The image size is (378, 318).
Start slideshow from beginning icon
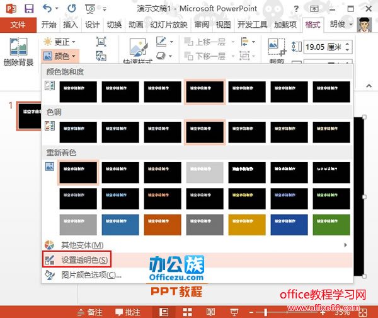[x=90, y=9]
